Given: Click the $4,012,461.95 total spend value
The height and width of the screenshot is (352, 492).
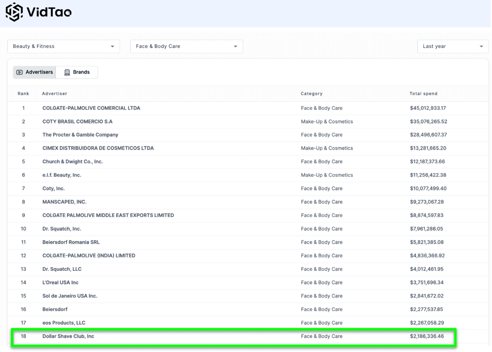Looking at the screenshot, I should point(427,269).
